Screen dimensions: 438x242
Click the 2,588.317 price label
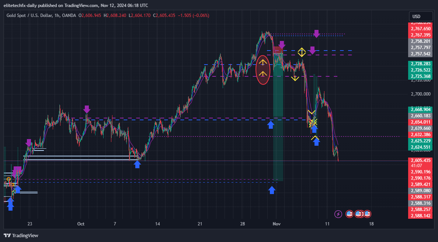(x=421, y=197)
